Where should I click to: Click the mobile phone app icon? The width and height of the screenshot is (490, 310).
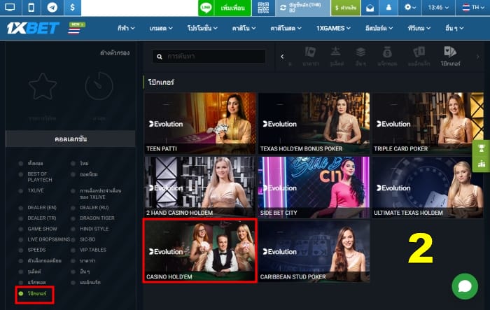(x=31, y=8)
